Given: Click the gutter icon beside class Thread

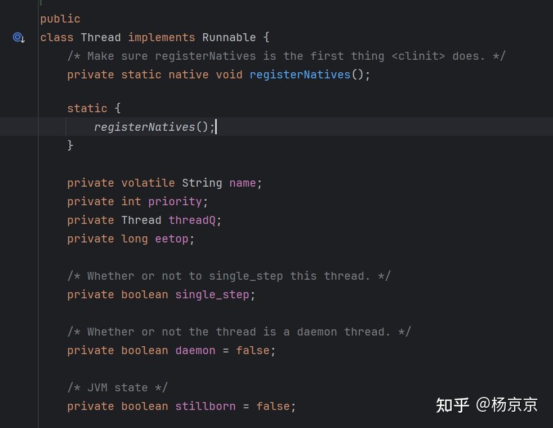Looking at the screenshot, I should [x=19, y=38].
